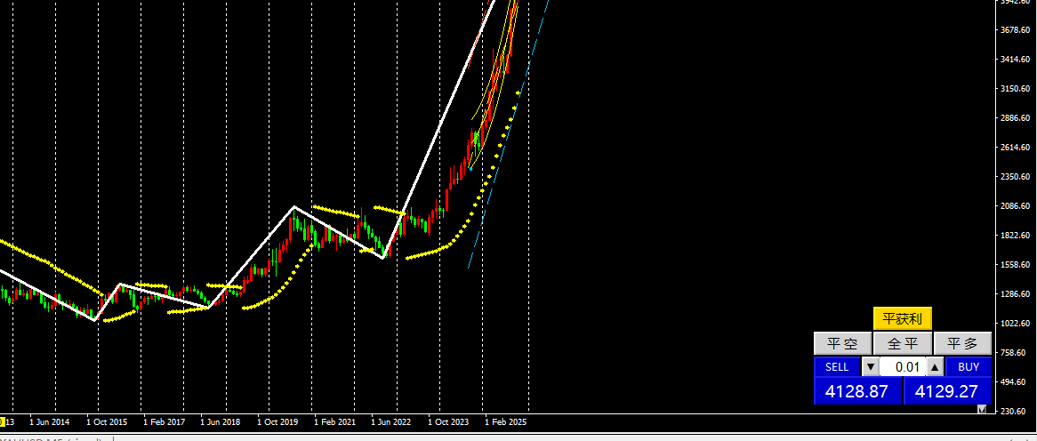Click the blue BUY button
1037x441 pixels.
(969, 366)
